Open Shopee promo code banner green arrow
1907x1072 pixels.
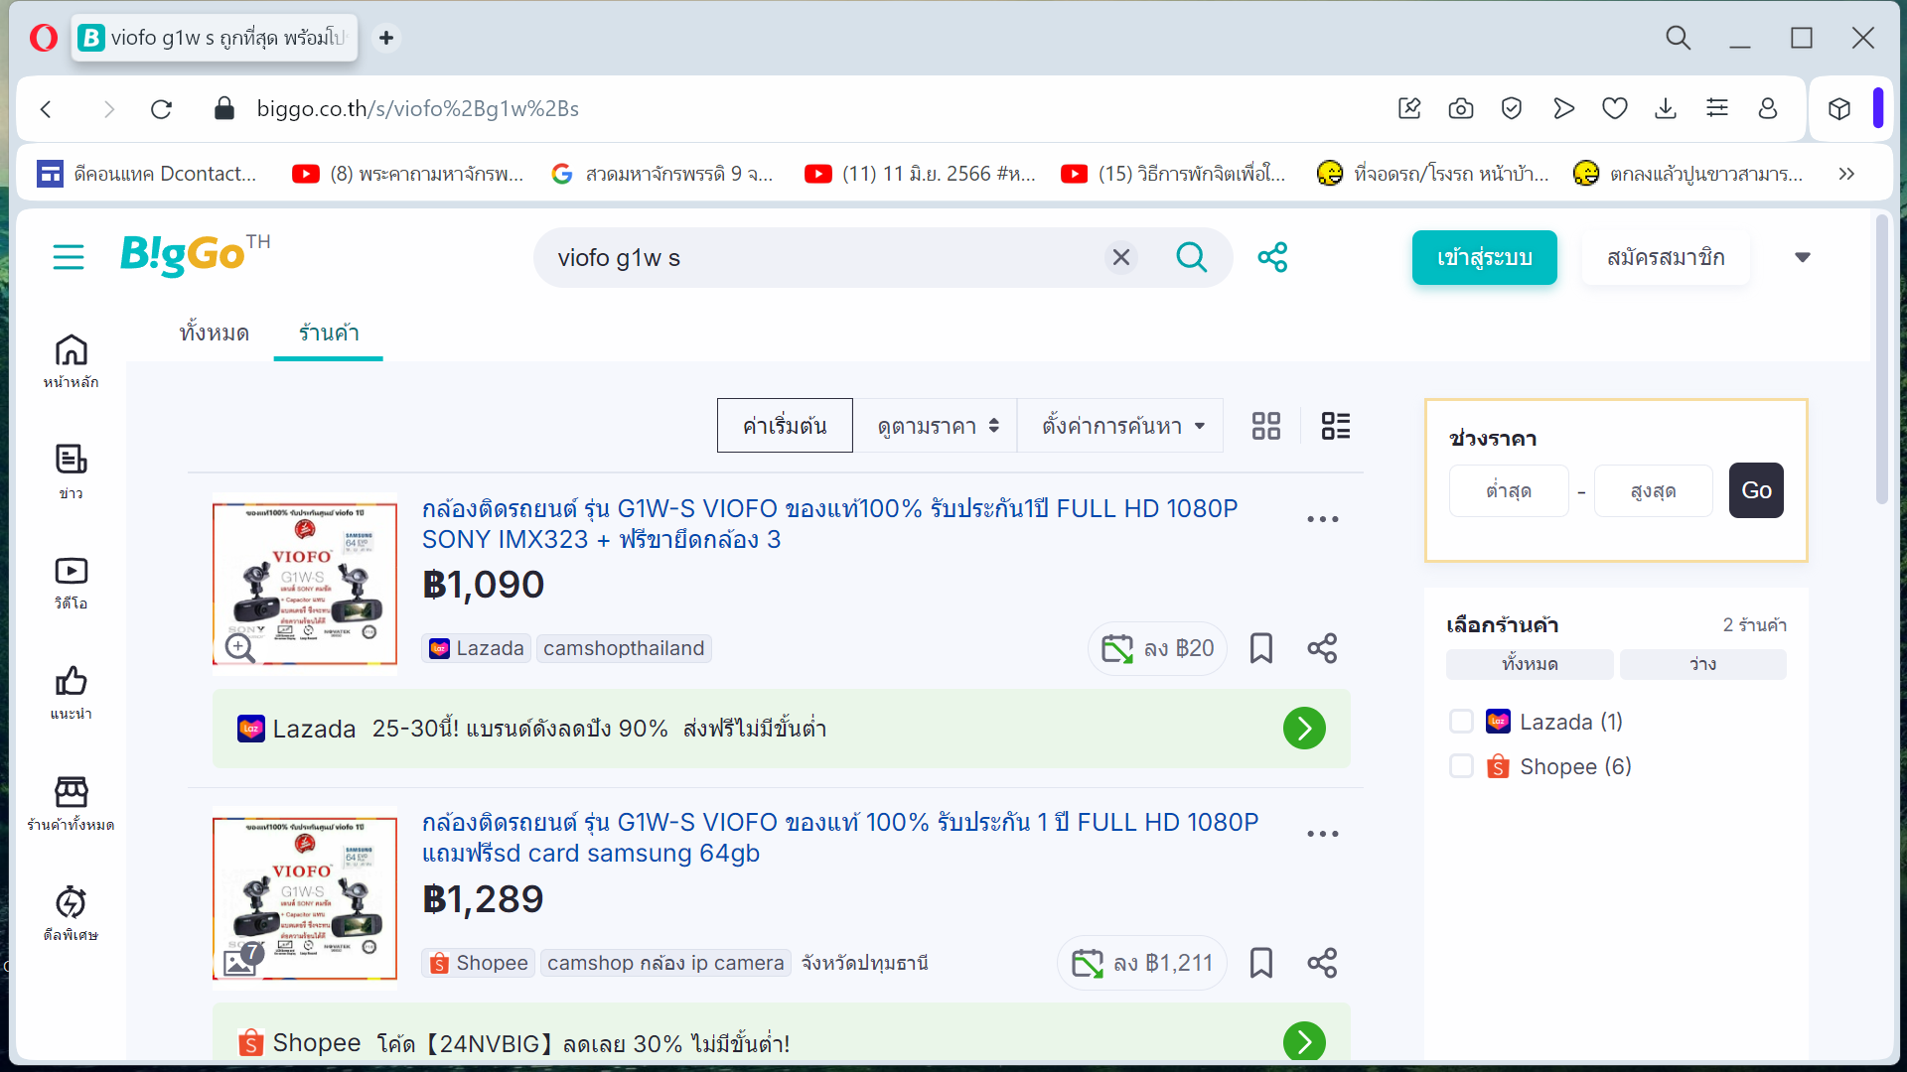point(1304,1042)
